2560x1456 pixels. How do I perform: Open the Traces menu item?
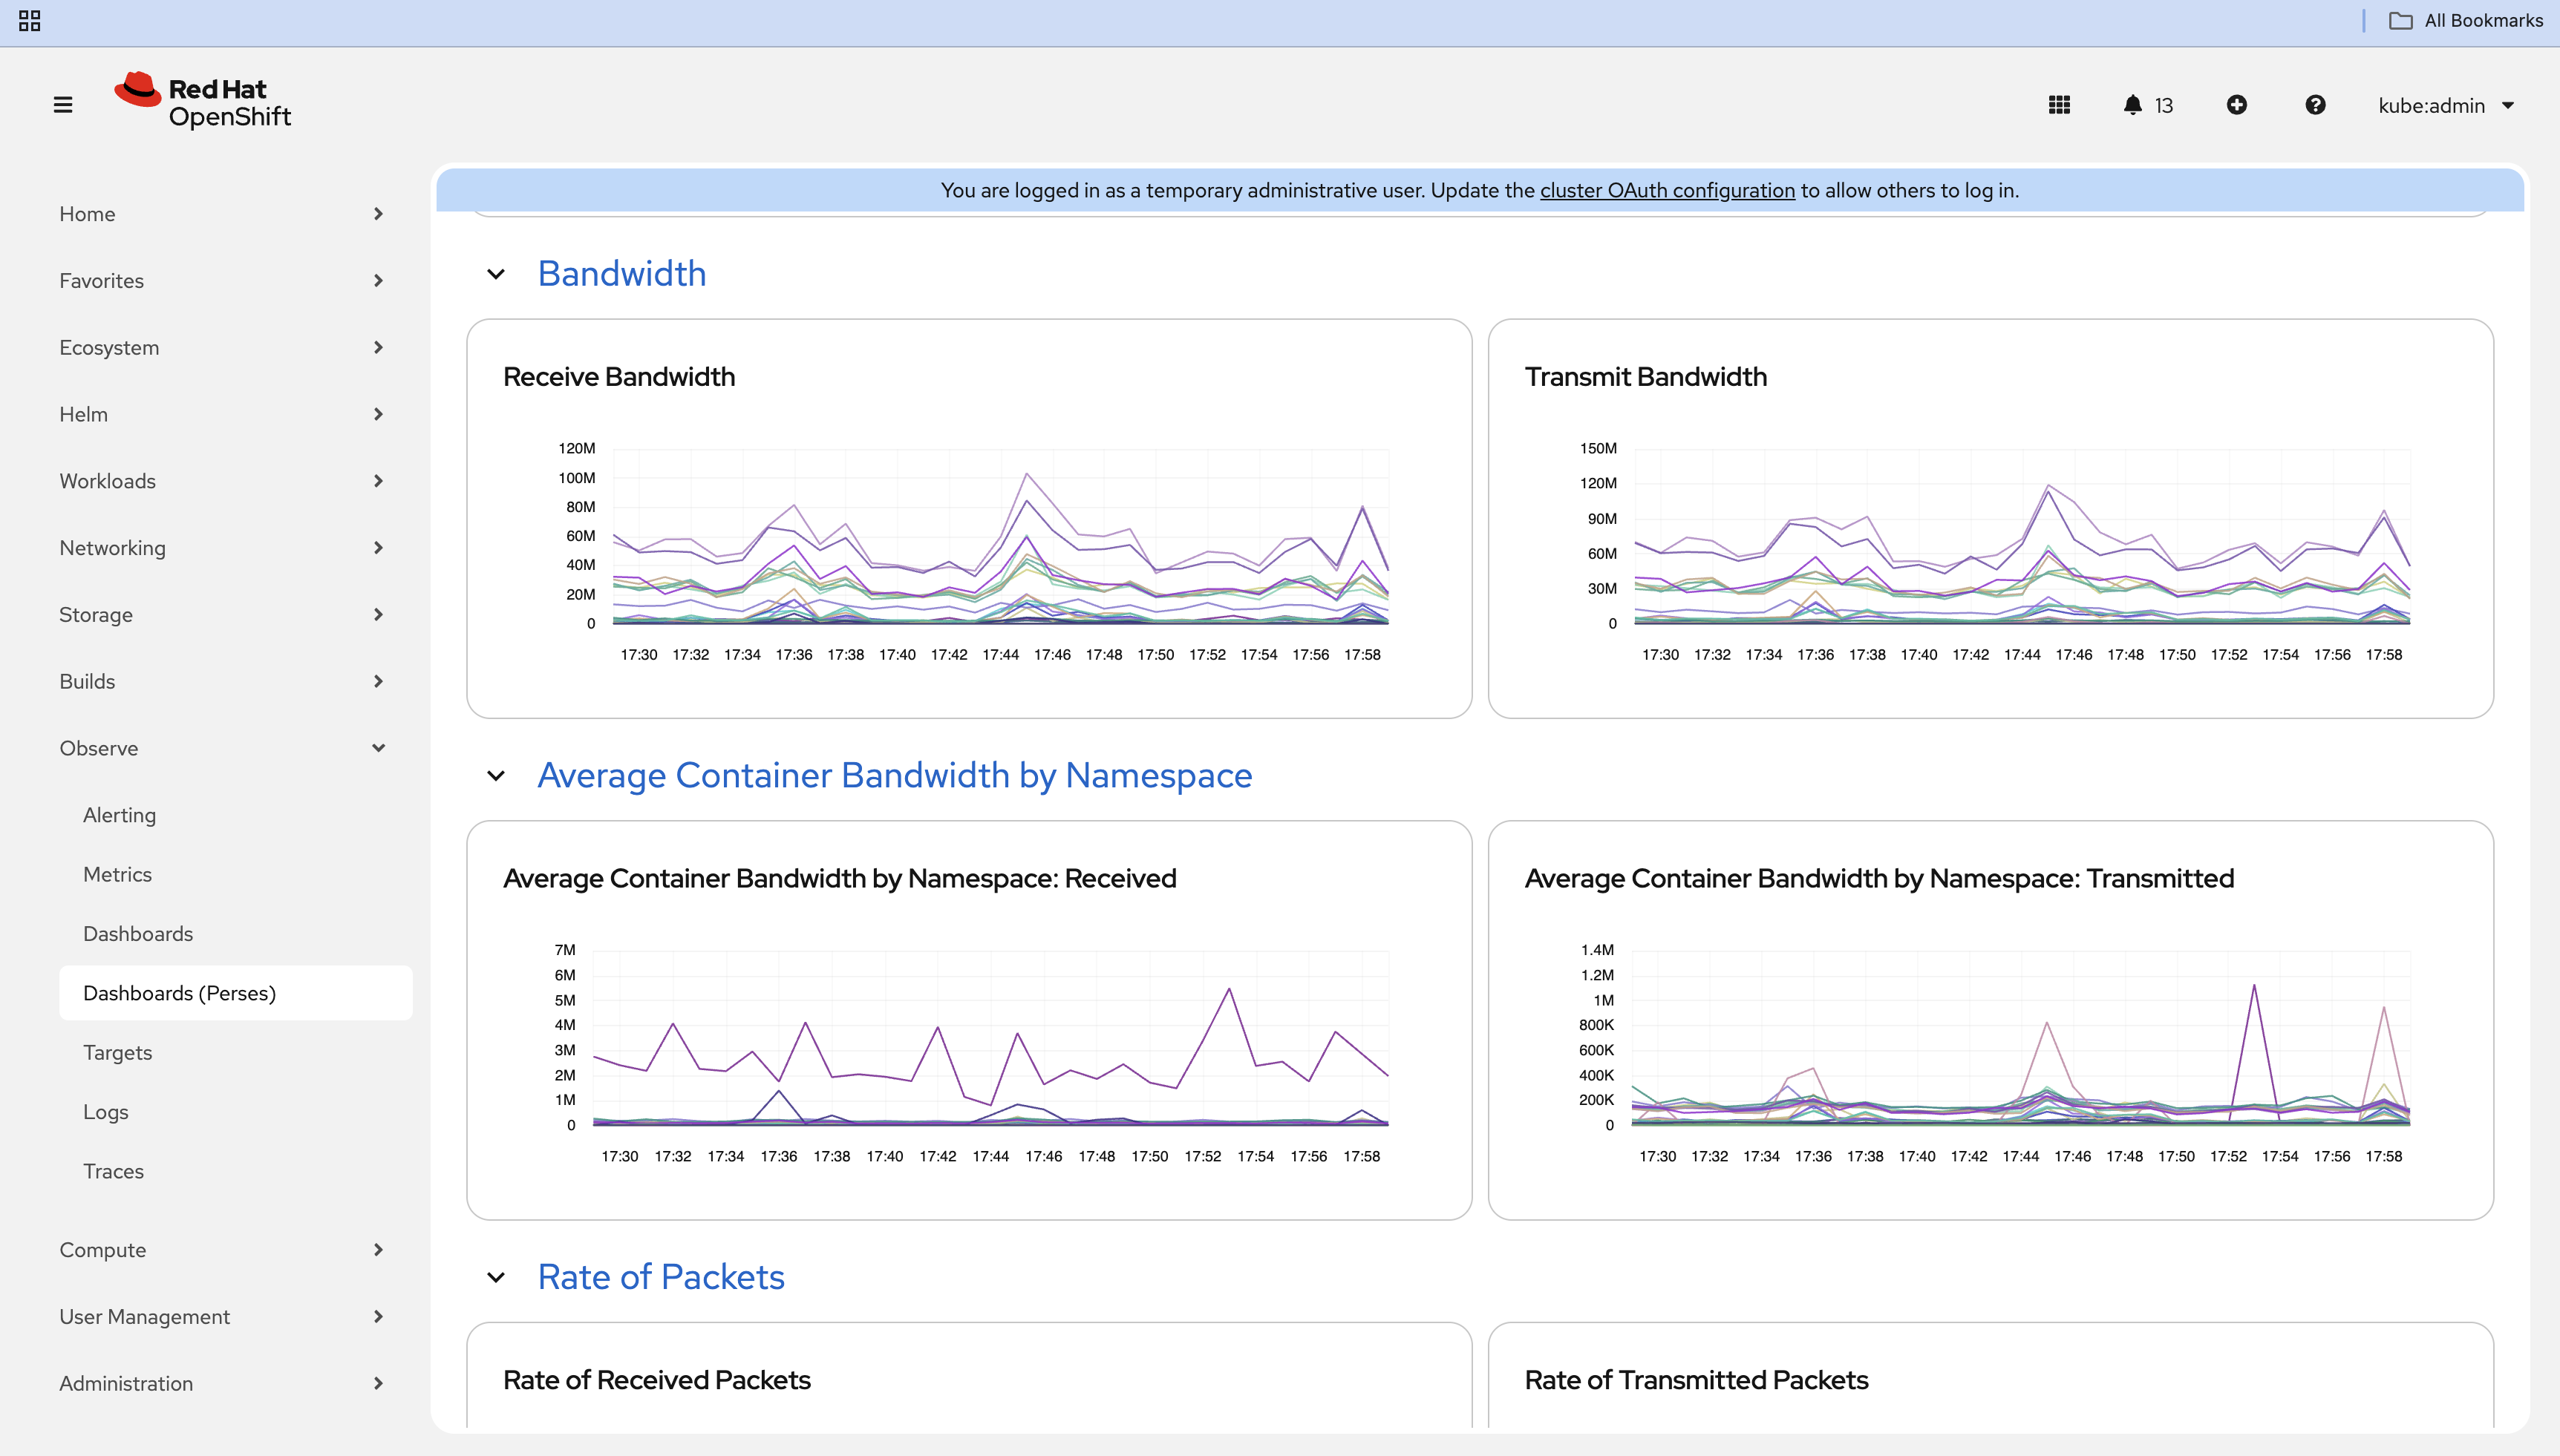click(113, 1171)
